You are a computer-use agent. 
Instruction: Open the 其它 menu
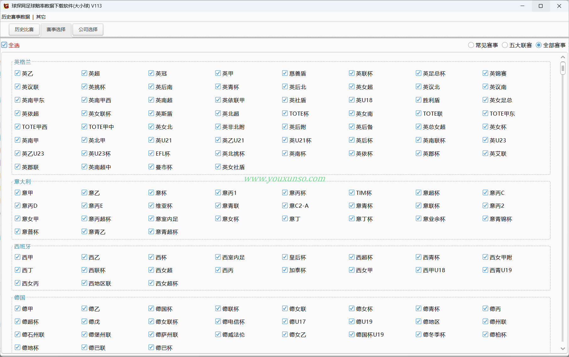tap(41, 17)
